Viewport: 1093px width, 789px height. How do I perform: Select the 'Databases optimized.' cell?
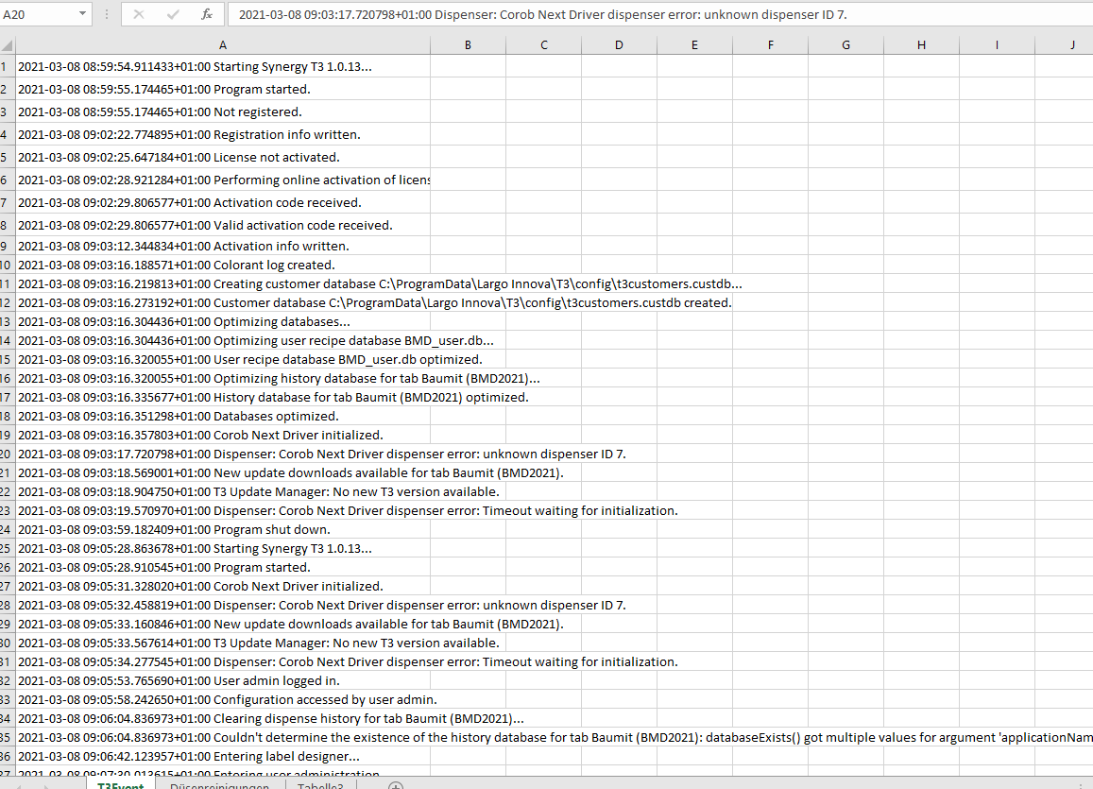(x=223, y=416)
